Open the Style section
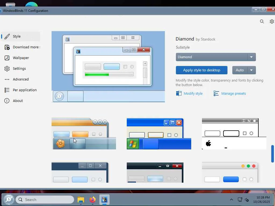Image resolution: width=275 pixels, height=206 pixels. point(21,36)
